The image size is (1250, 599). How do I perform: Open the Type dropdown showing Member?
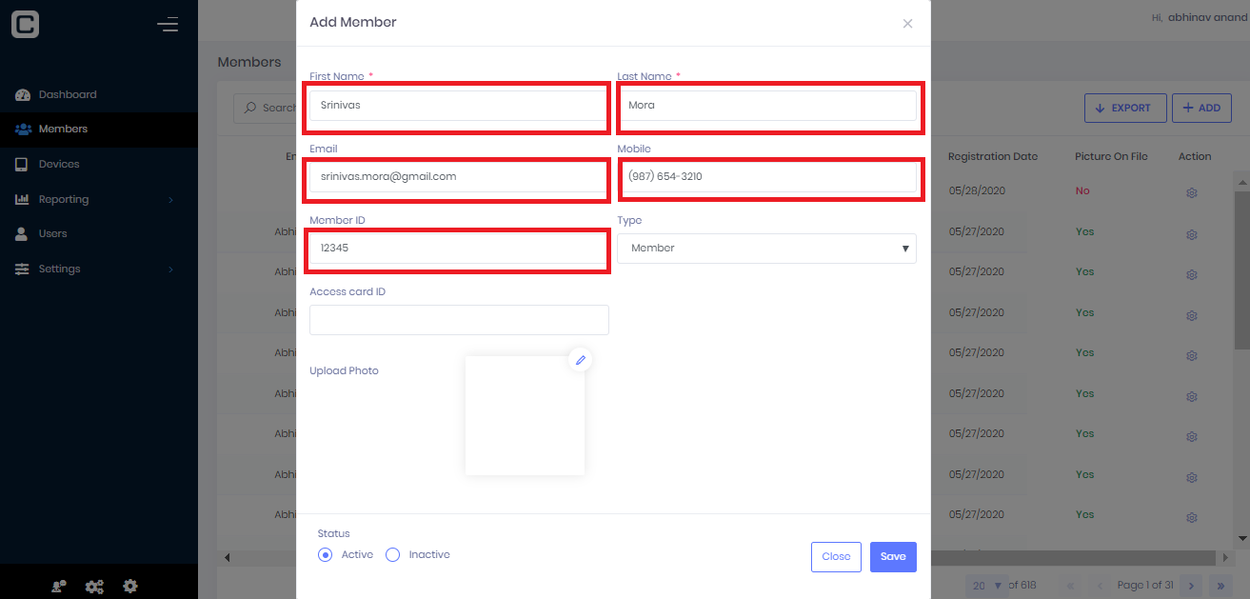pyautogui.click(x=766, y=249)
